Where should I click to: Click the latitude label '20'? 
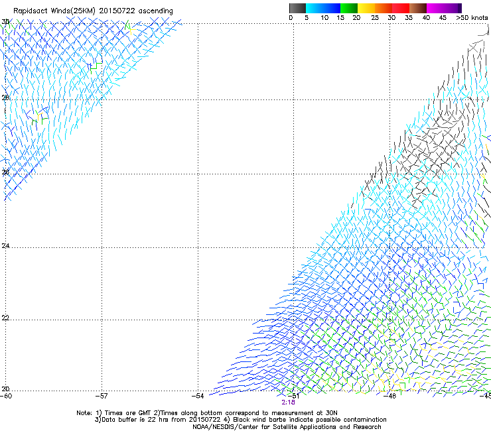[5, 389]
